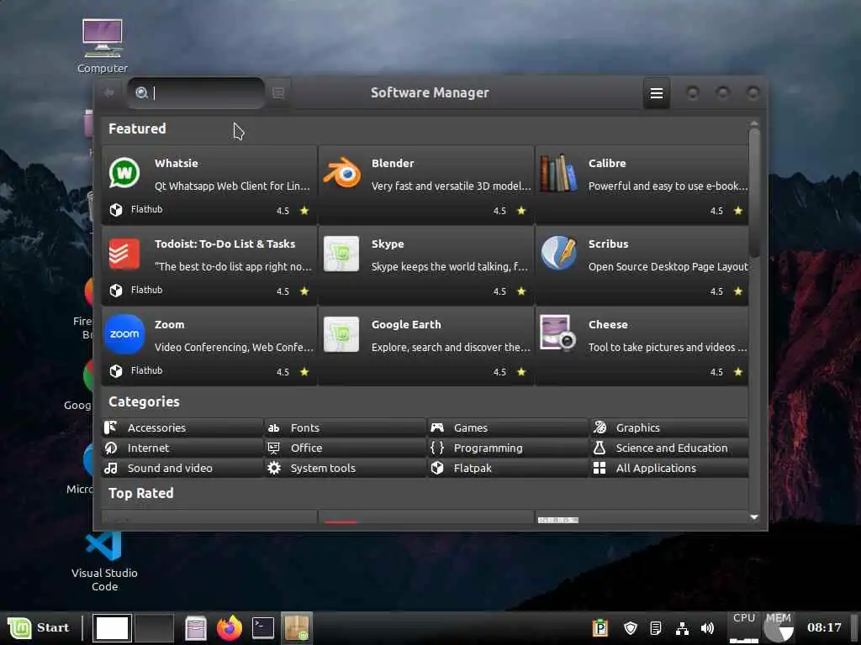The height and width of the screenshot is (645, 861).
Task: Click the Scribus description text
Action: pyautogui.click(x=668, y=266)
